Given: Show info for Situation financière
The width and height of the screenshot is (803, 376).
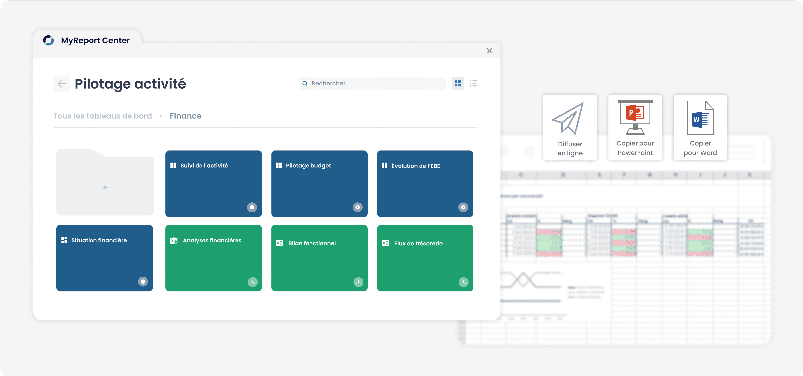Looking at the screenshot, I should 143,282.
